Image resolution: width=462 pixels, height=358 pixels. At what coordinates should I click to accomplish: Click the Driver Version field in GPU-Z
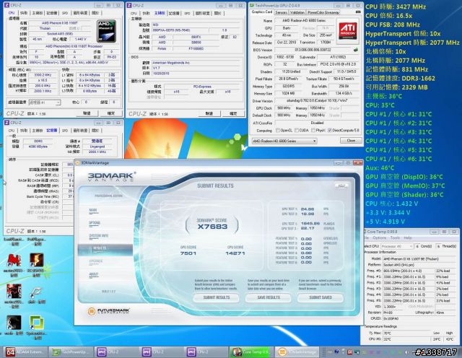point(316,100)
